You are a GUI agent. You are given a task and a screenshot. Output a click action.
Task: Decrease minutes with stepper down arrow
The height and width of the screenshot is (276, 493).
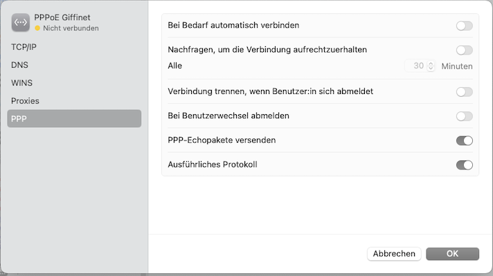point(431,68)
